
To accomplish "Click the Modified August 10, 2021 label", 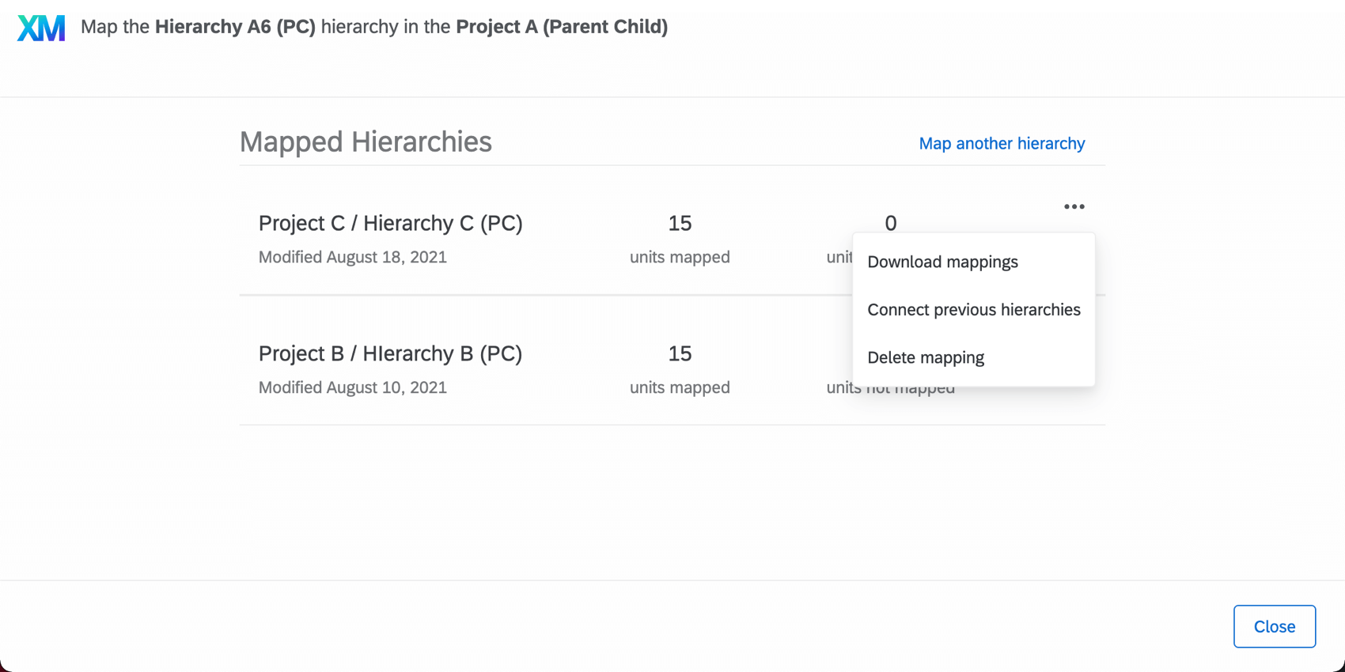I will [x=352, y=387].
